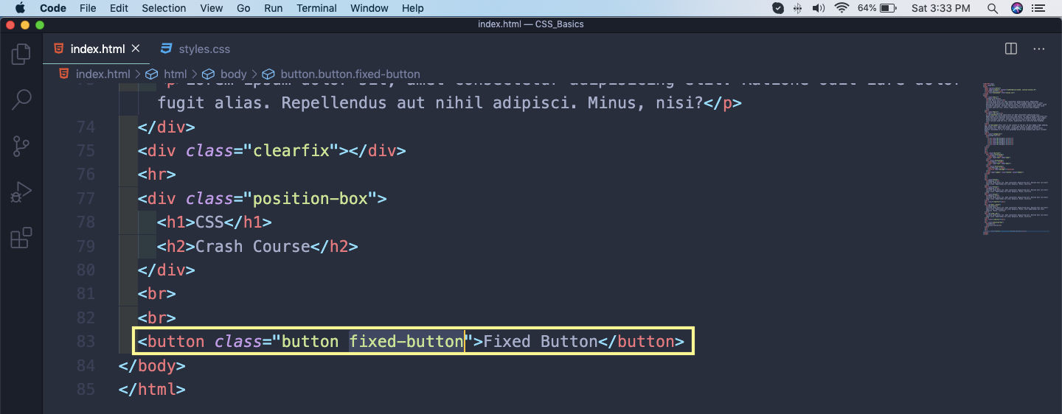This screenshot has width=1062, height=414.
Task: Select the index.html editor tab
Action: 97,49
